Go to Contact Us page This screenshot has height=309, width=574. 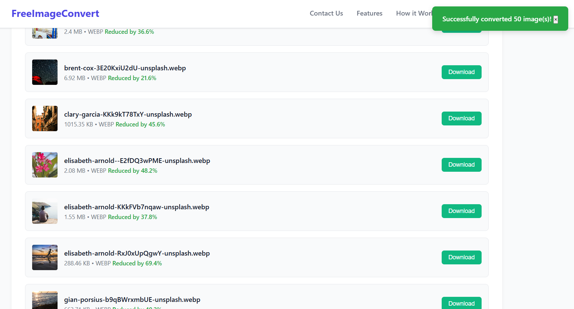326,13
